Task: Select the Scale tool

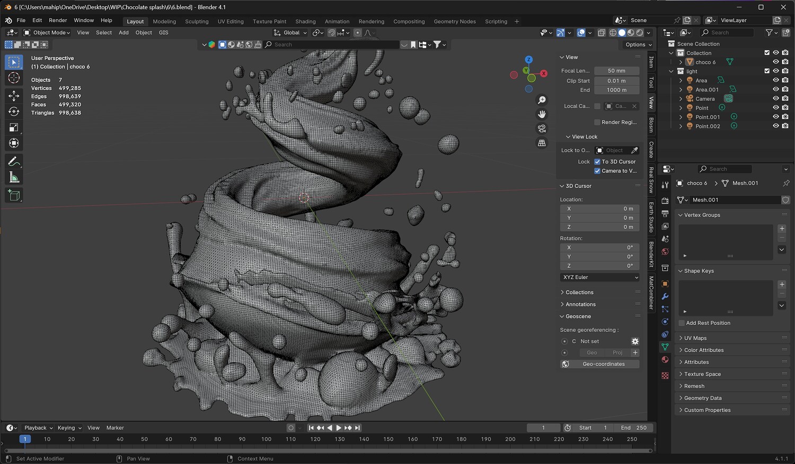Action: click(x=14, y=128)
